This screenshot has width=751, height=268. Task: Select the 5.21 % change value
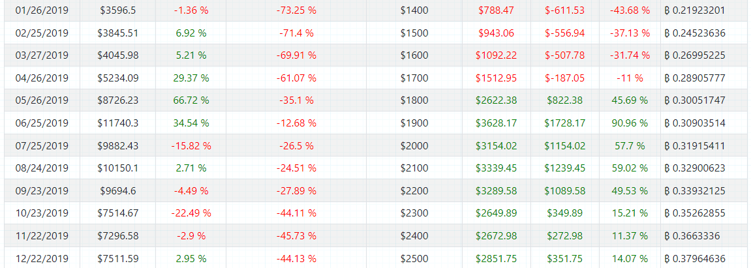pos(191,55)
